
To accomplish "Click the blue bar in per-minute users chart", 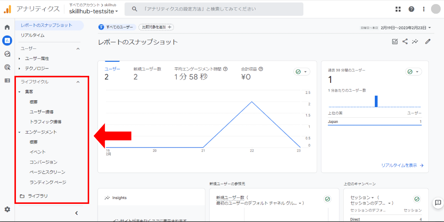I will (376, 101).
